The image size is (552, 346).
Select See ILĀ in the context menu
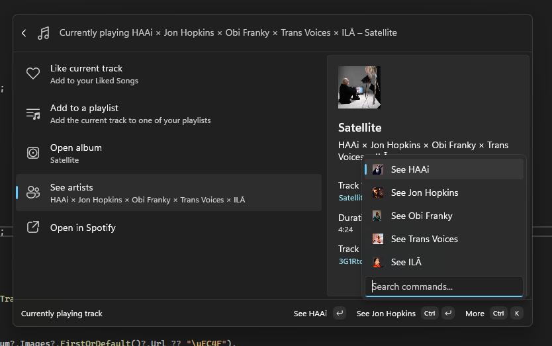pyautogui.click(x=406, y=262)
